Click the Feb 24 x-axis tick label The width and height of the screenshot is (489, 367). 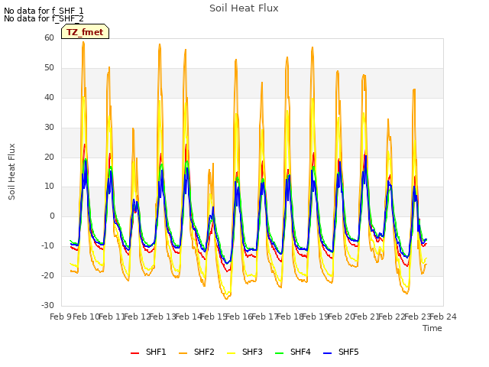[x=443, y=317]
